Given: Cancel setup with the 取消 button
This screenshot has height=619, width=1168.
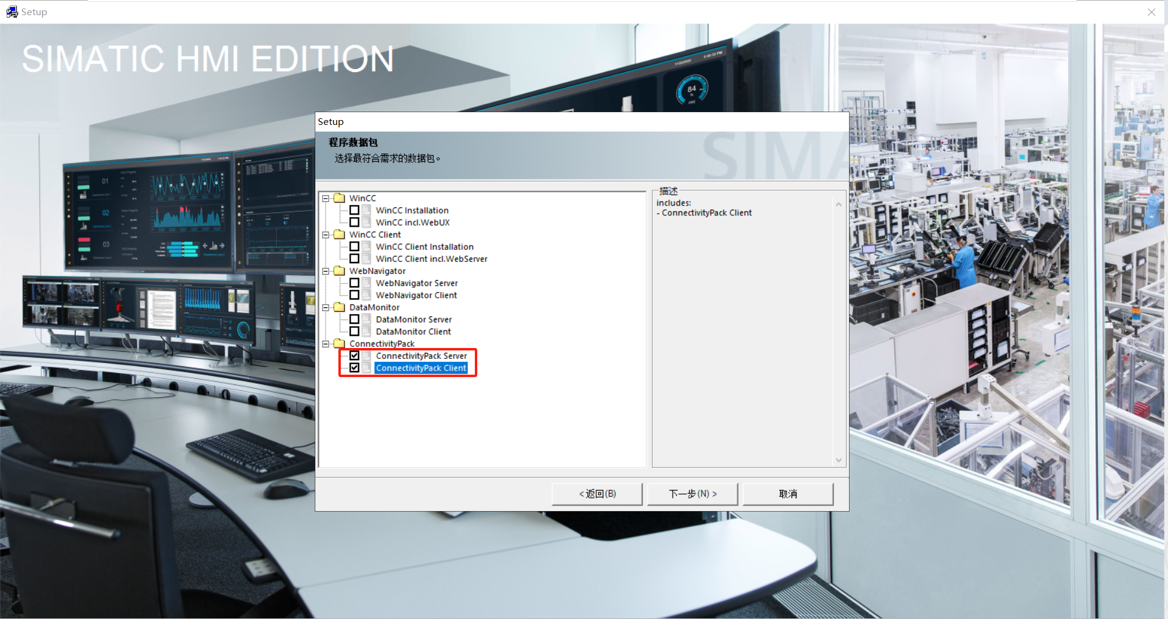Looking at the screenshot, I should coord(788,494).
